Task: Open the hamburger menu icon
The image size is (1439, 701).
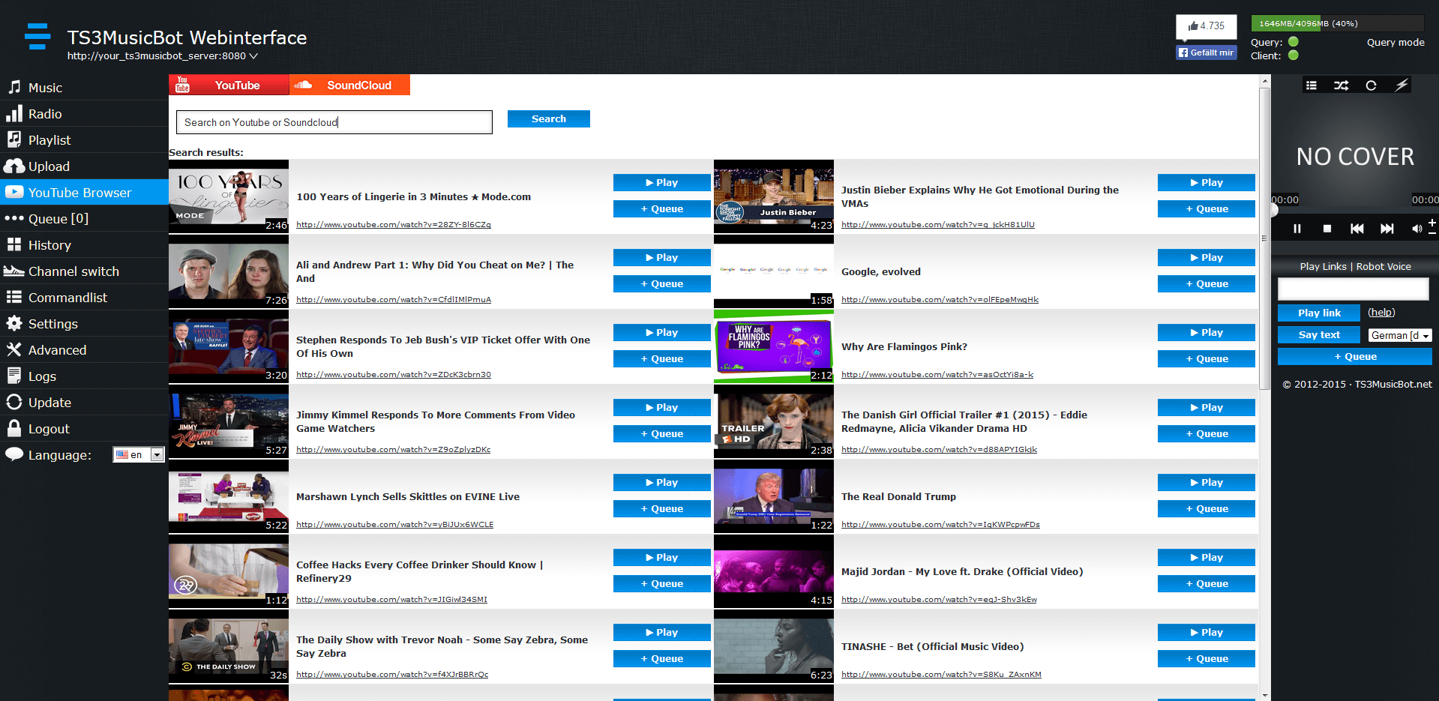Action: point(37,36)
